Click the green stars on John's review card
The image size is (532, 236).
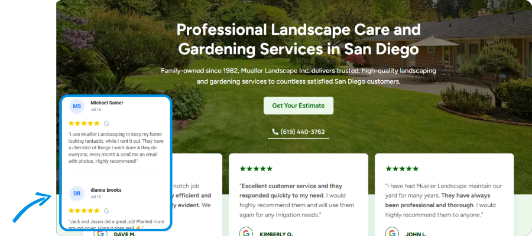[402, 169]
